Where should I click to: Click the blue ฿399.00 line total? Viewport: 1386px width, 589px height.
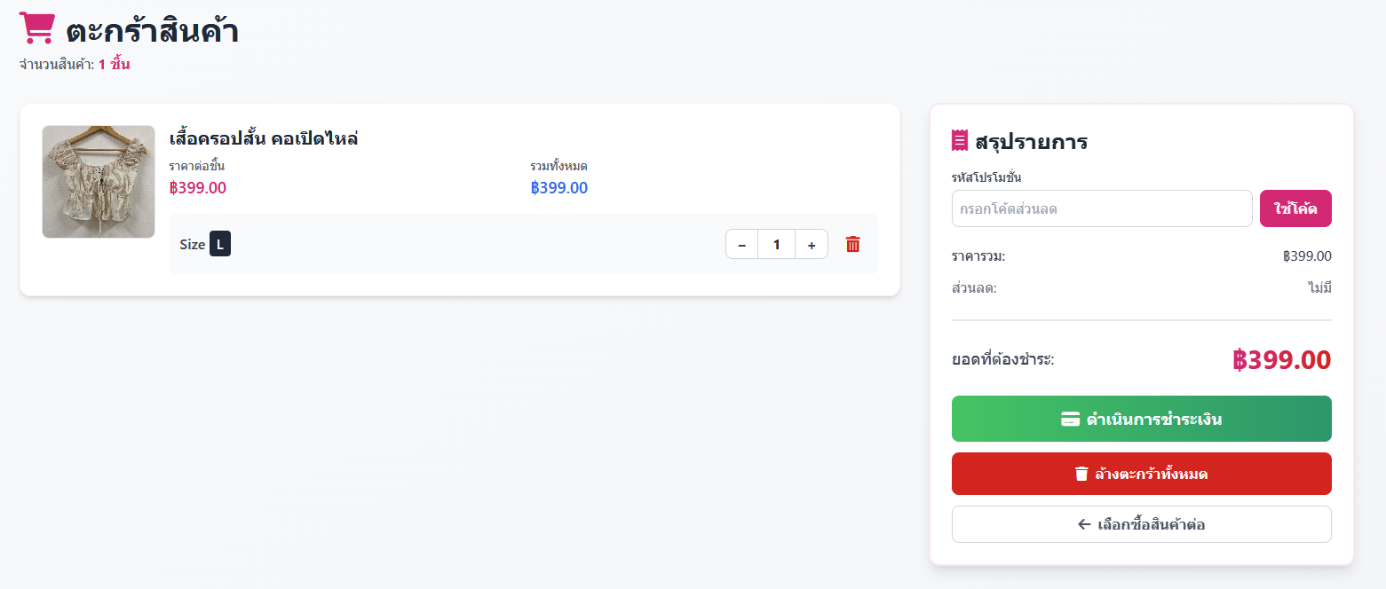[x=559, y=188]
